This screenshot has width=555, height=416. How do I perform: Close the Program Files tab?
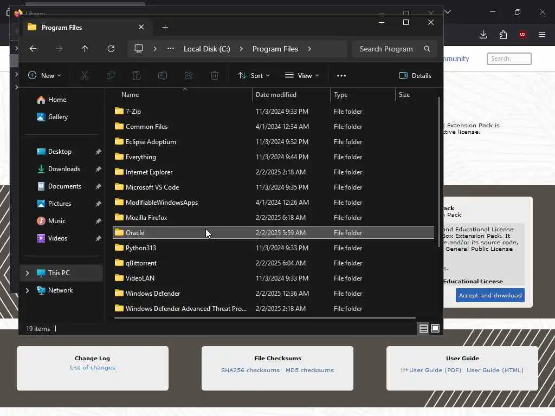141,27
